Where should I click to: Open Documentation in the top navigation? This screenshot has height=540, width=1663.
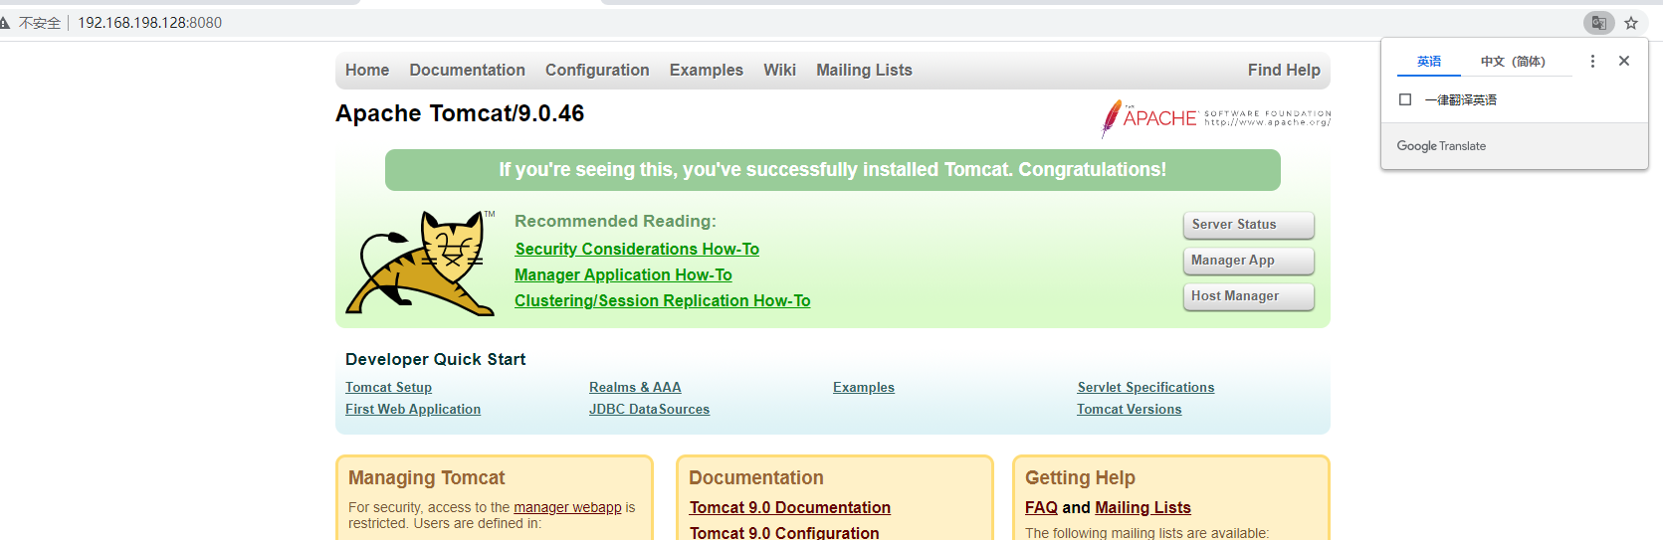(467, 71)
